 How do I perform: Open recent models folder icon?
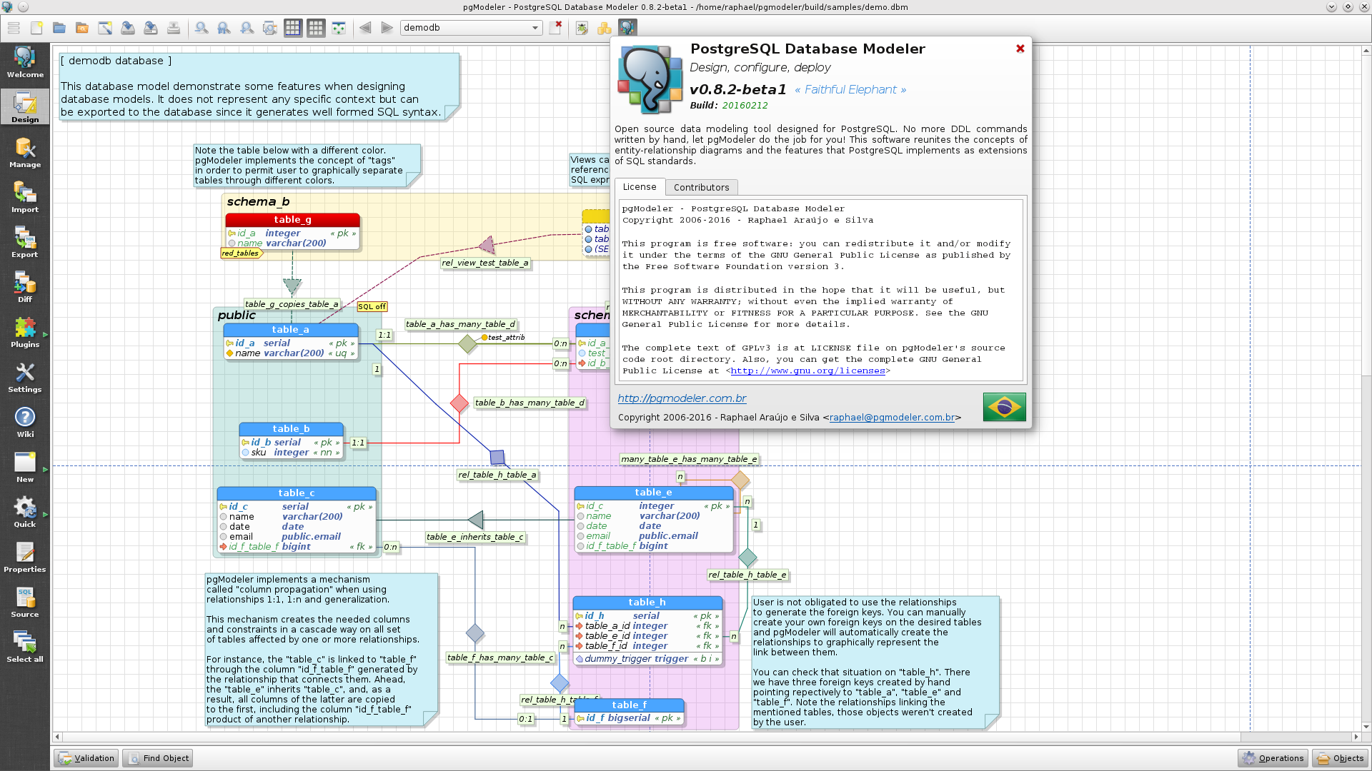pyautogui.click(x=82, y=28)
